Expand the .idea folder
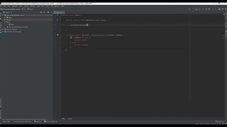 click(x=5, y=17)
